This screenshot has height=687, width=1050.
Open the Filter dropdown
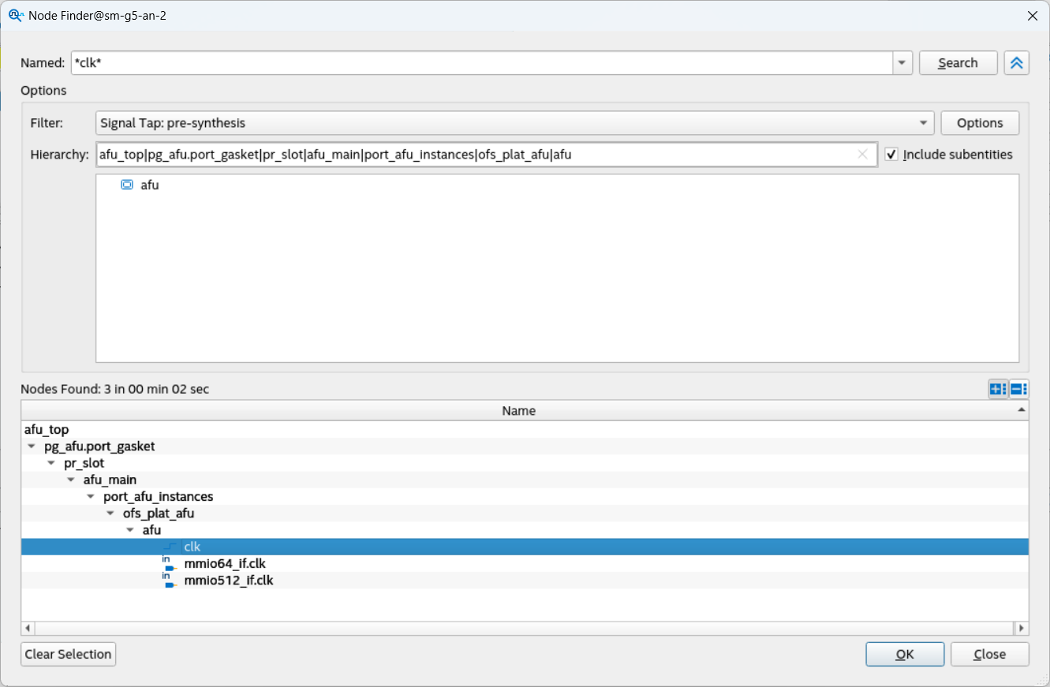[x=923, y=123]
